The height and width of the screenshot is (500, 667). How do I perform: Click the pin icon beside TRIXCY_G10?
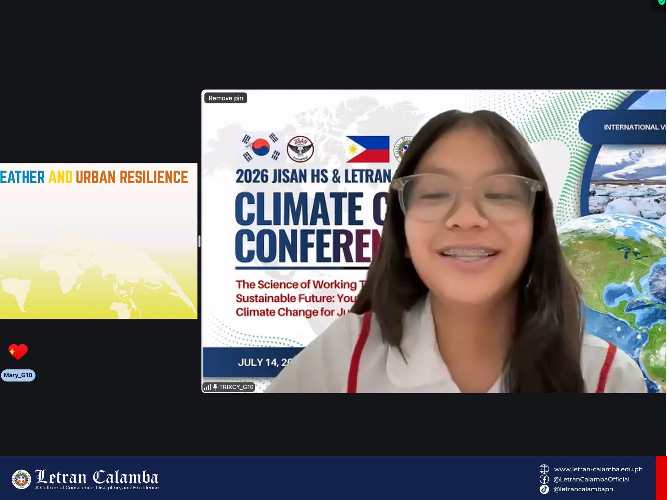(215, 387)
